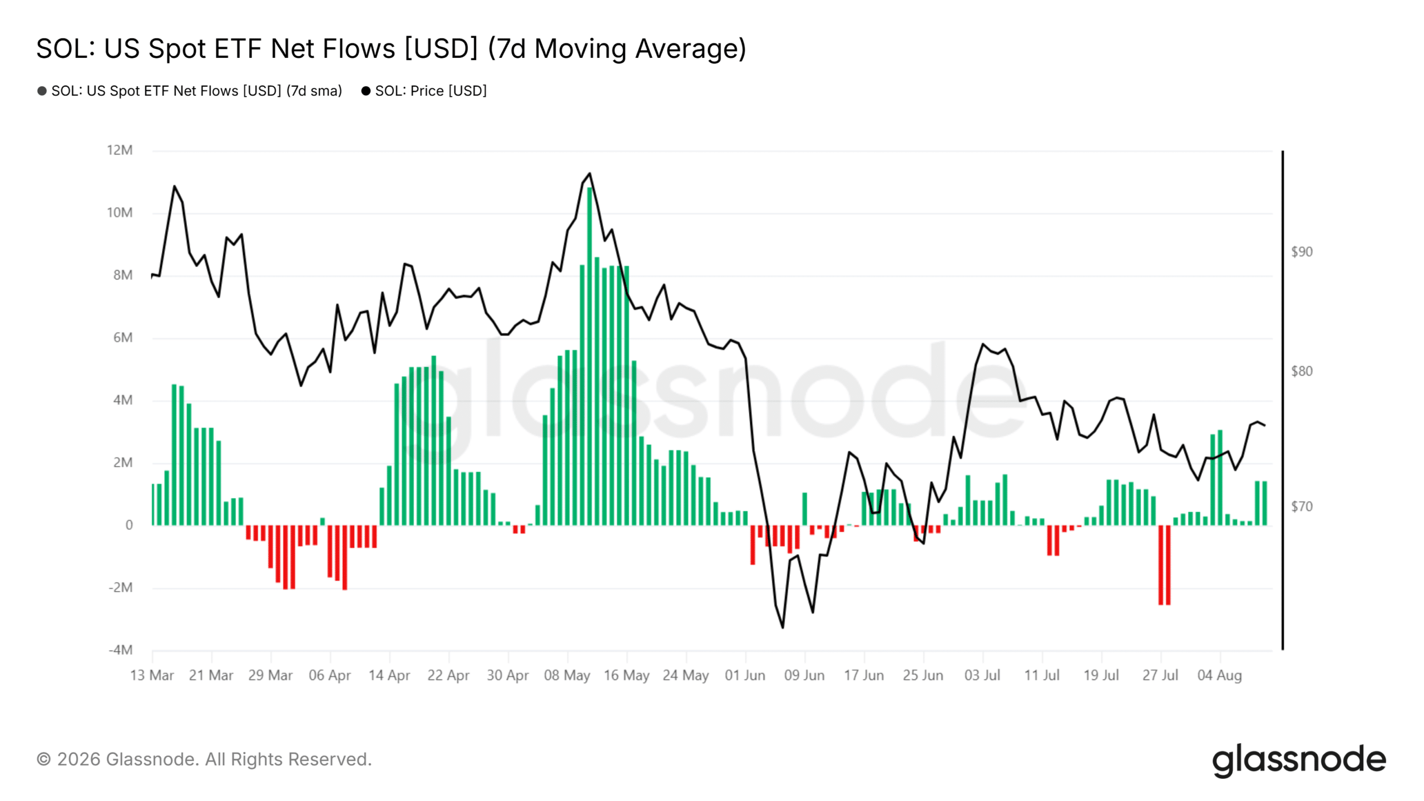Click the tallest green bar near 10M
This screenshot has width=1424, height=801.
point(590,357)
